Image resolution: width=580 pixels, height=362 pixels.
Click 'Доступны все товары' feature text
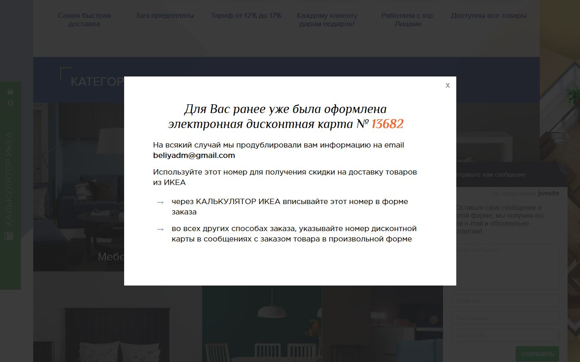click(x=489, y=15)
